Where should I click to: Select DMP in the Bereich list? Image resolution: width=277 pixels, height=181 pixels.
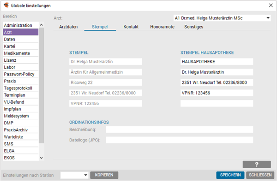21,123
